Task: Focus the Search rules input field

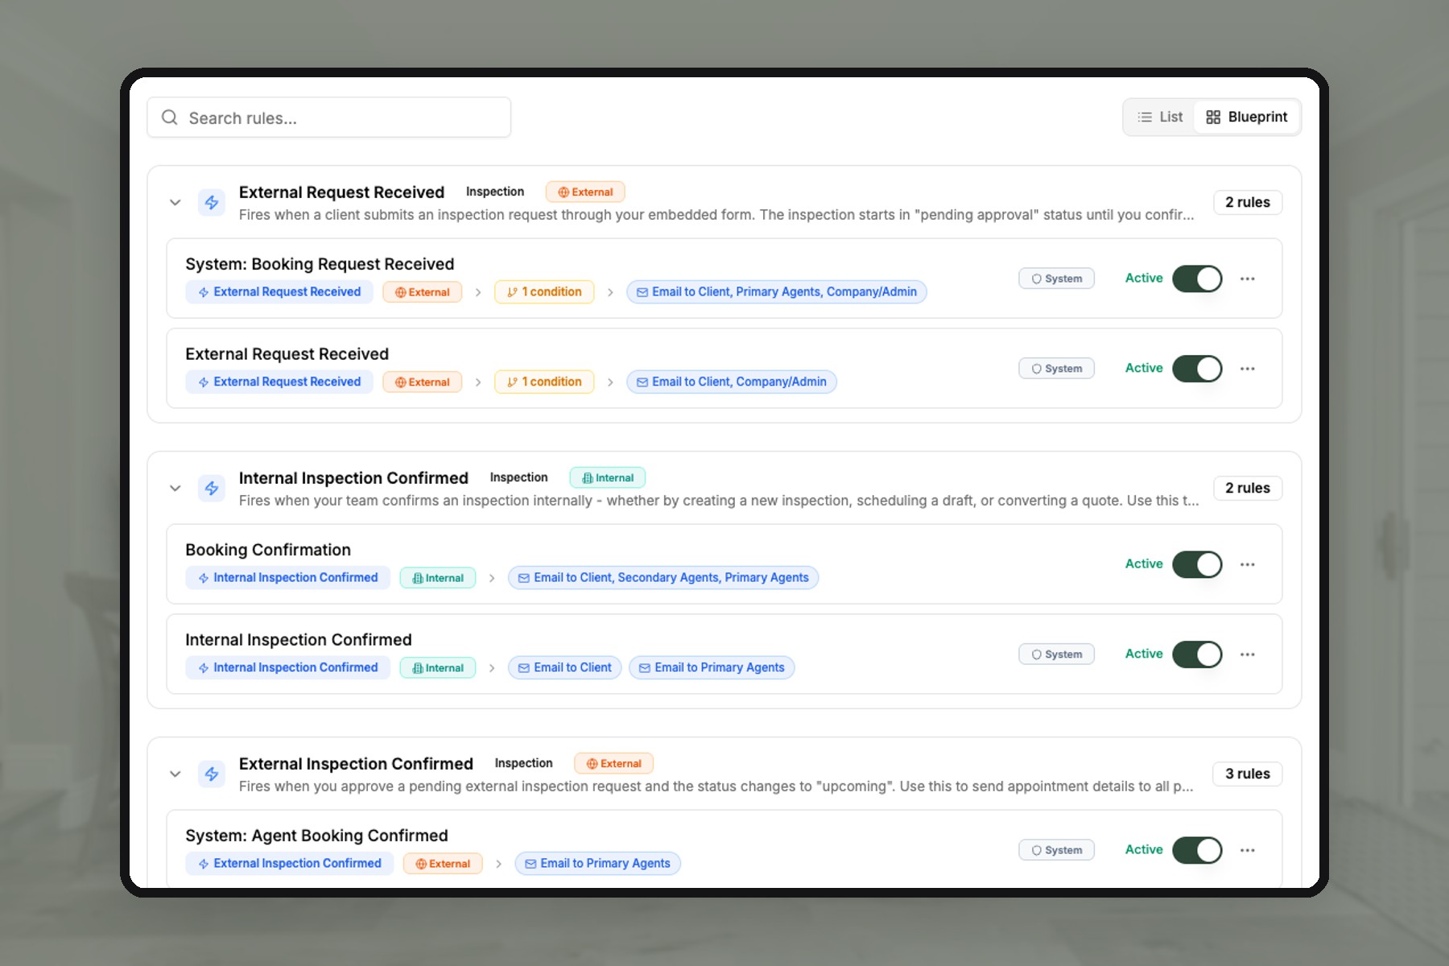Action: 329,118
